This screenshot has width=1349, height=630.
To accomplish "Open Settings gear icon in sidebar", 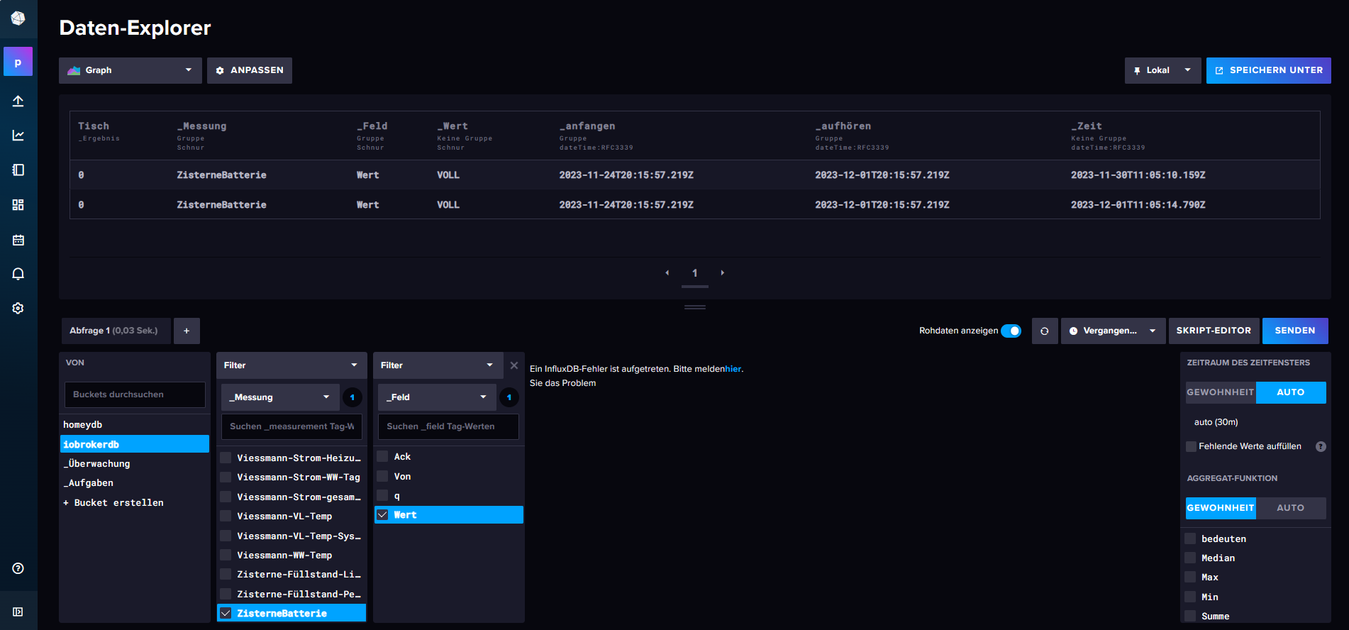I will point(18,308).
